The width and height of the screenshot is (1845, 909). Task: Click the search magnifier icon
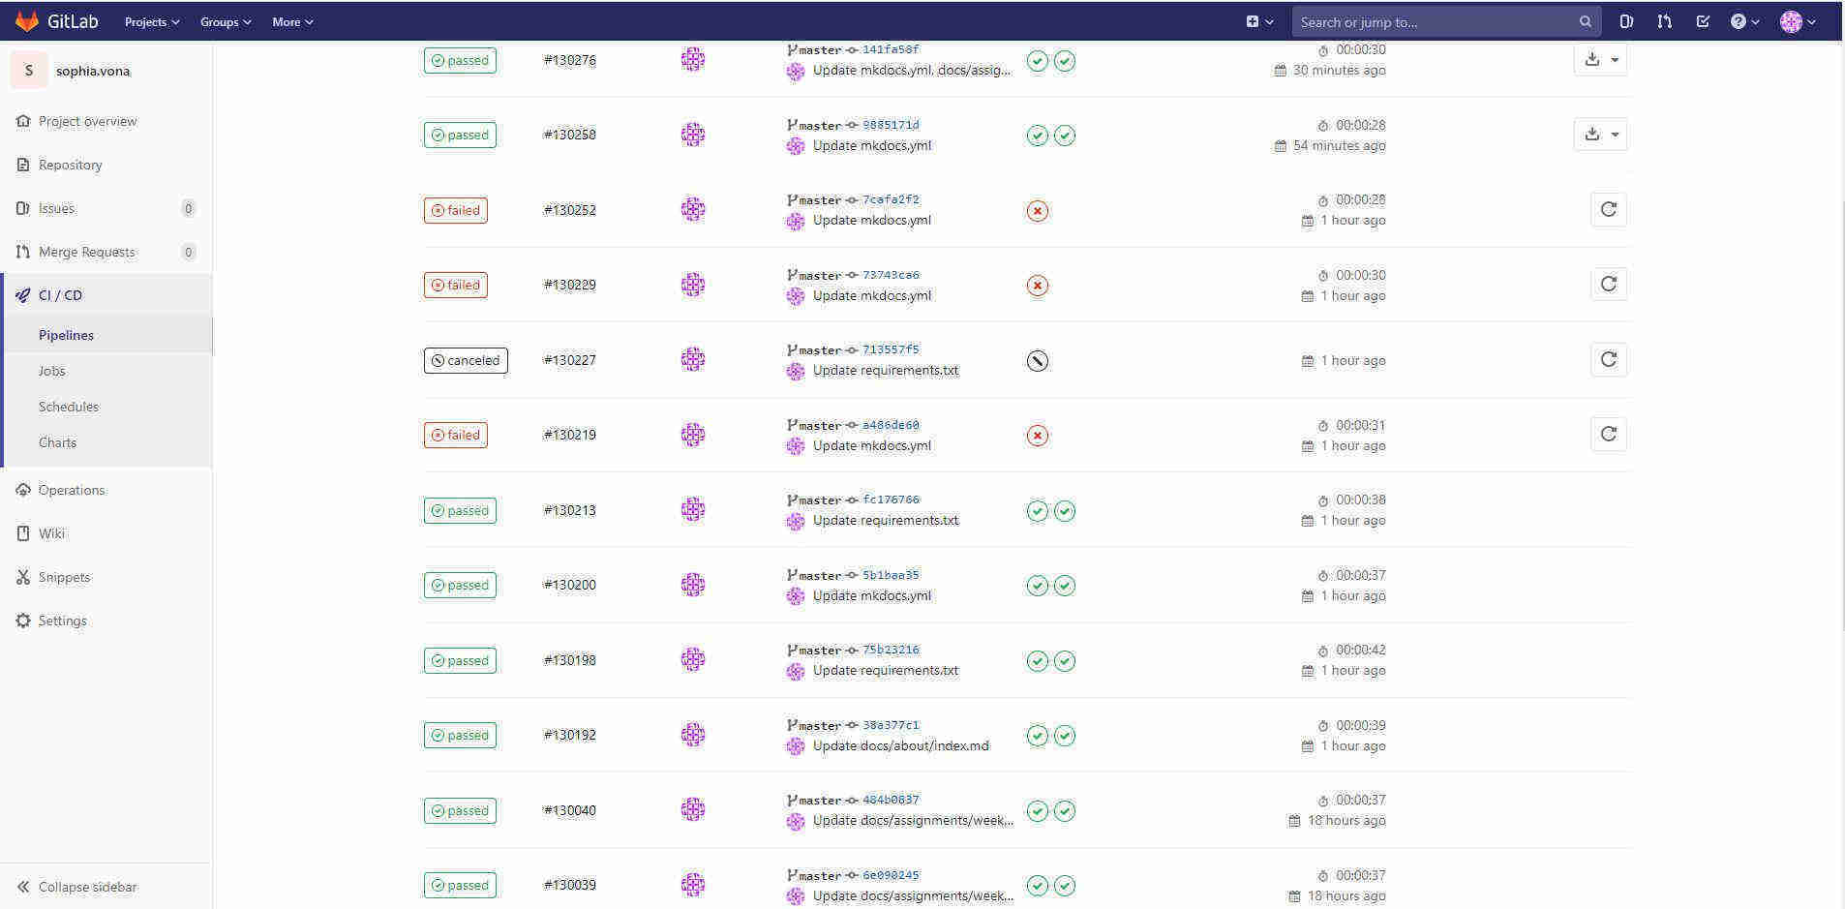click(1585, 21)
